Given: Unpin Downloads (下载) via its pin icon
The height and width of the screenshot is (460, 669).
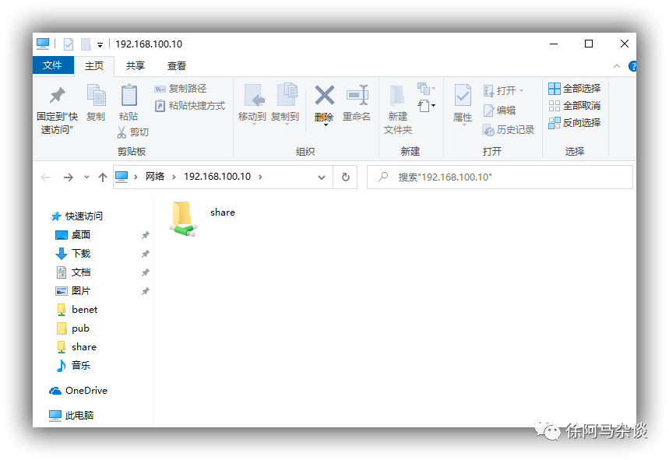Looking at the screenshot, I should pyautogui.click(x=146, y=254).
